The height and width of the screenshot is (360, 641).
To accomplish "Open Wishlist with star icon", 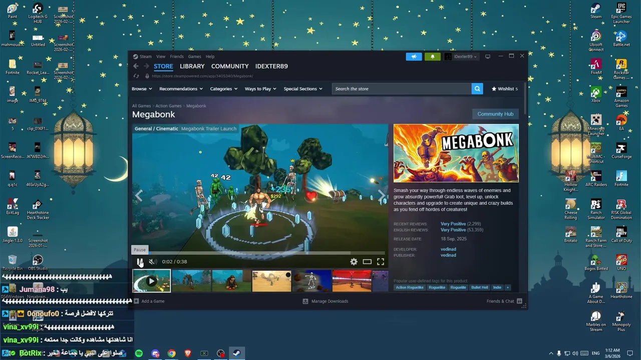I will [x=505, y=88].
